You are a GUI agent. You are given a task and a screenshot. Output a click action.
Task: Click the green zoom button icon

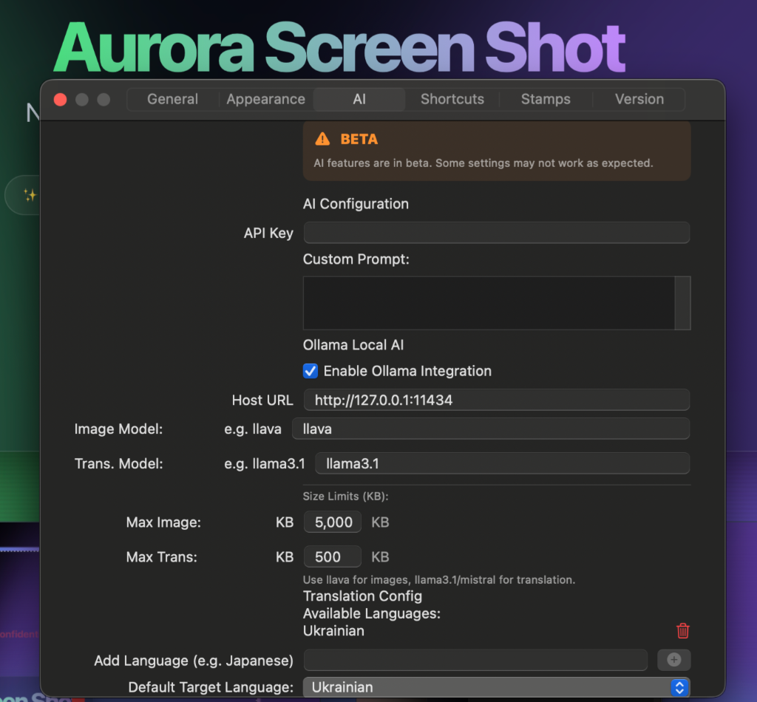(x=103, y=99)
